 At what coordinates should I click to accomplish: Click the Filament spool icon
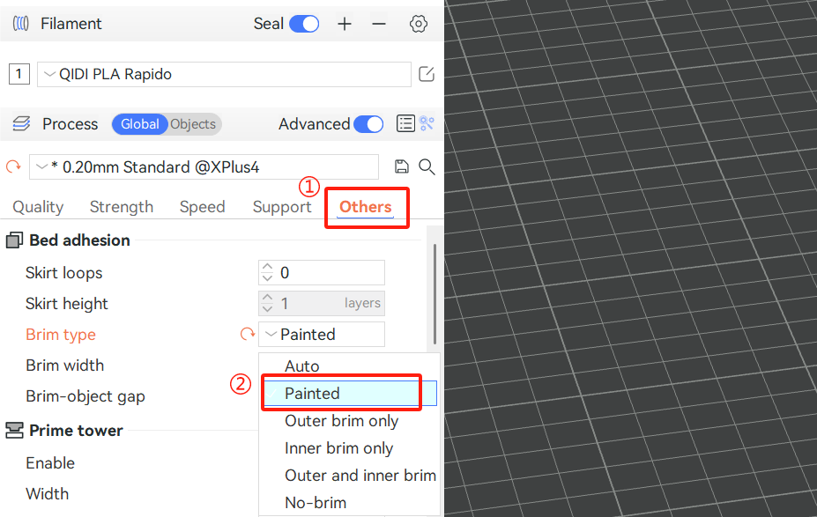[20, 24]
